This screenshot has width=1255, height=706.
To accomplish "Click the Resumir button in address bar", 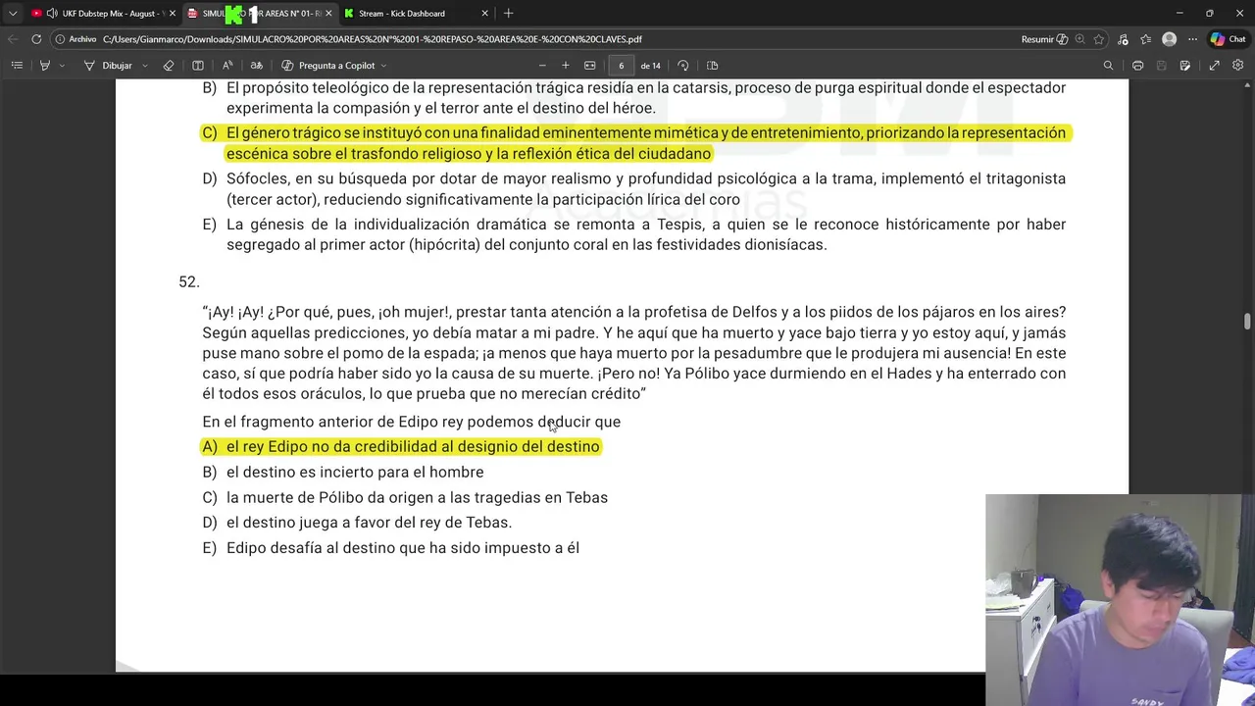I will pos(1044,39).
